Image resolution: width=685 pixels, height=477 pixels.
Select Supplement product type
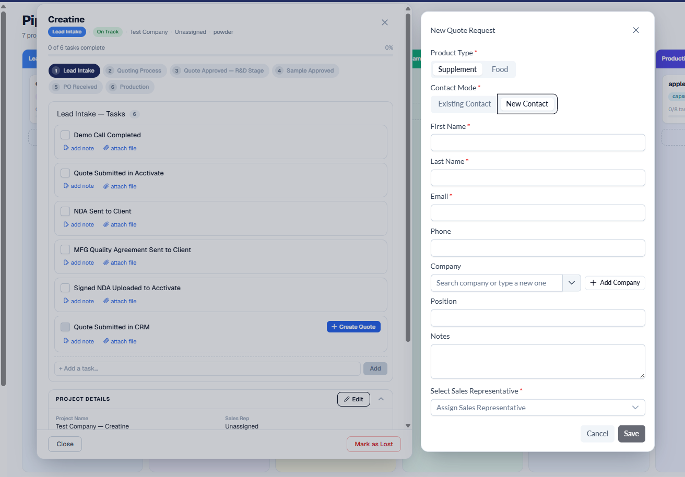(x=457, y=69)
